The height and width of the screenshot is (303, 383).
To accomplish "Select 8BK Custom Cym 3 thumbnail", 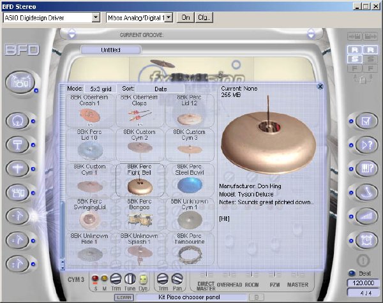I will pos(190,145).
